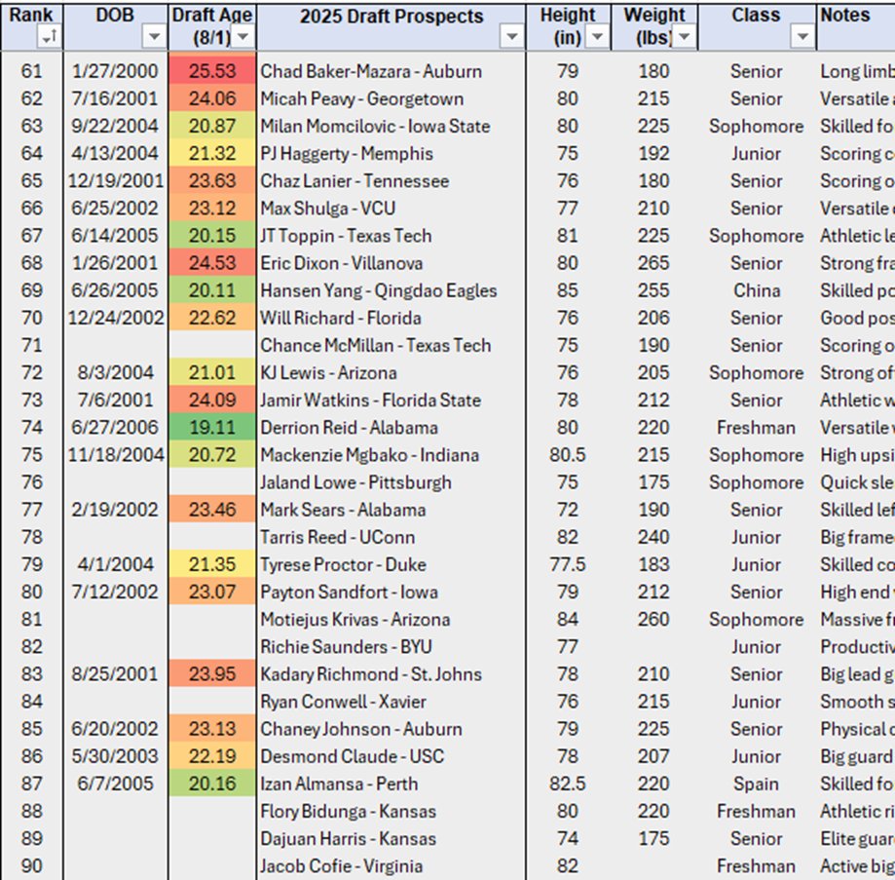Click the DOB cell 1/27/2000
Screen dimensions: 895x880
coord(115,71)
